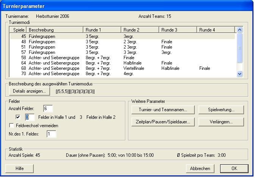This screenshot has width=255, height=178.
Task: Open the Spielwertung dialog
Action: [x=221, y=110]
